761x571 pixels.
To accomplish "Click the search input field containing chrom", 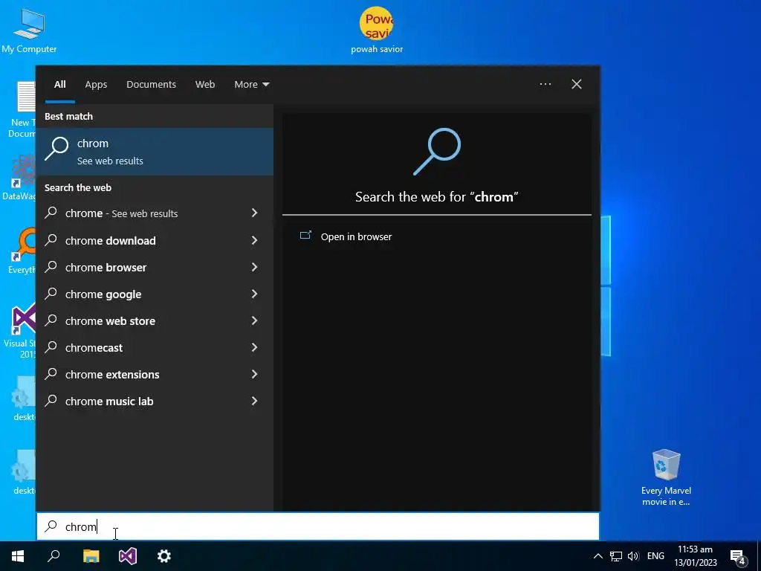I will point(318,526).
